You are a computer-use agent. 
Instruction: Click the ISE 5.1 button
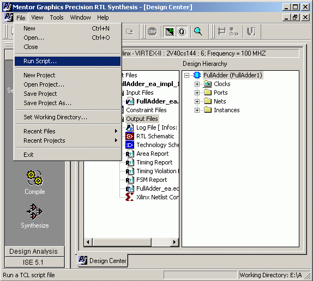[34, 262]
